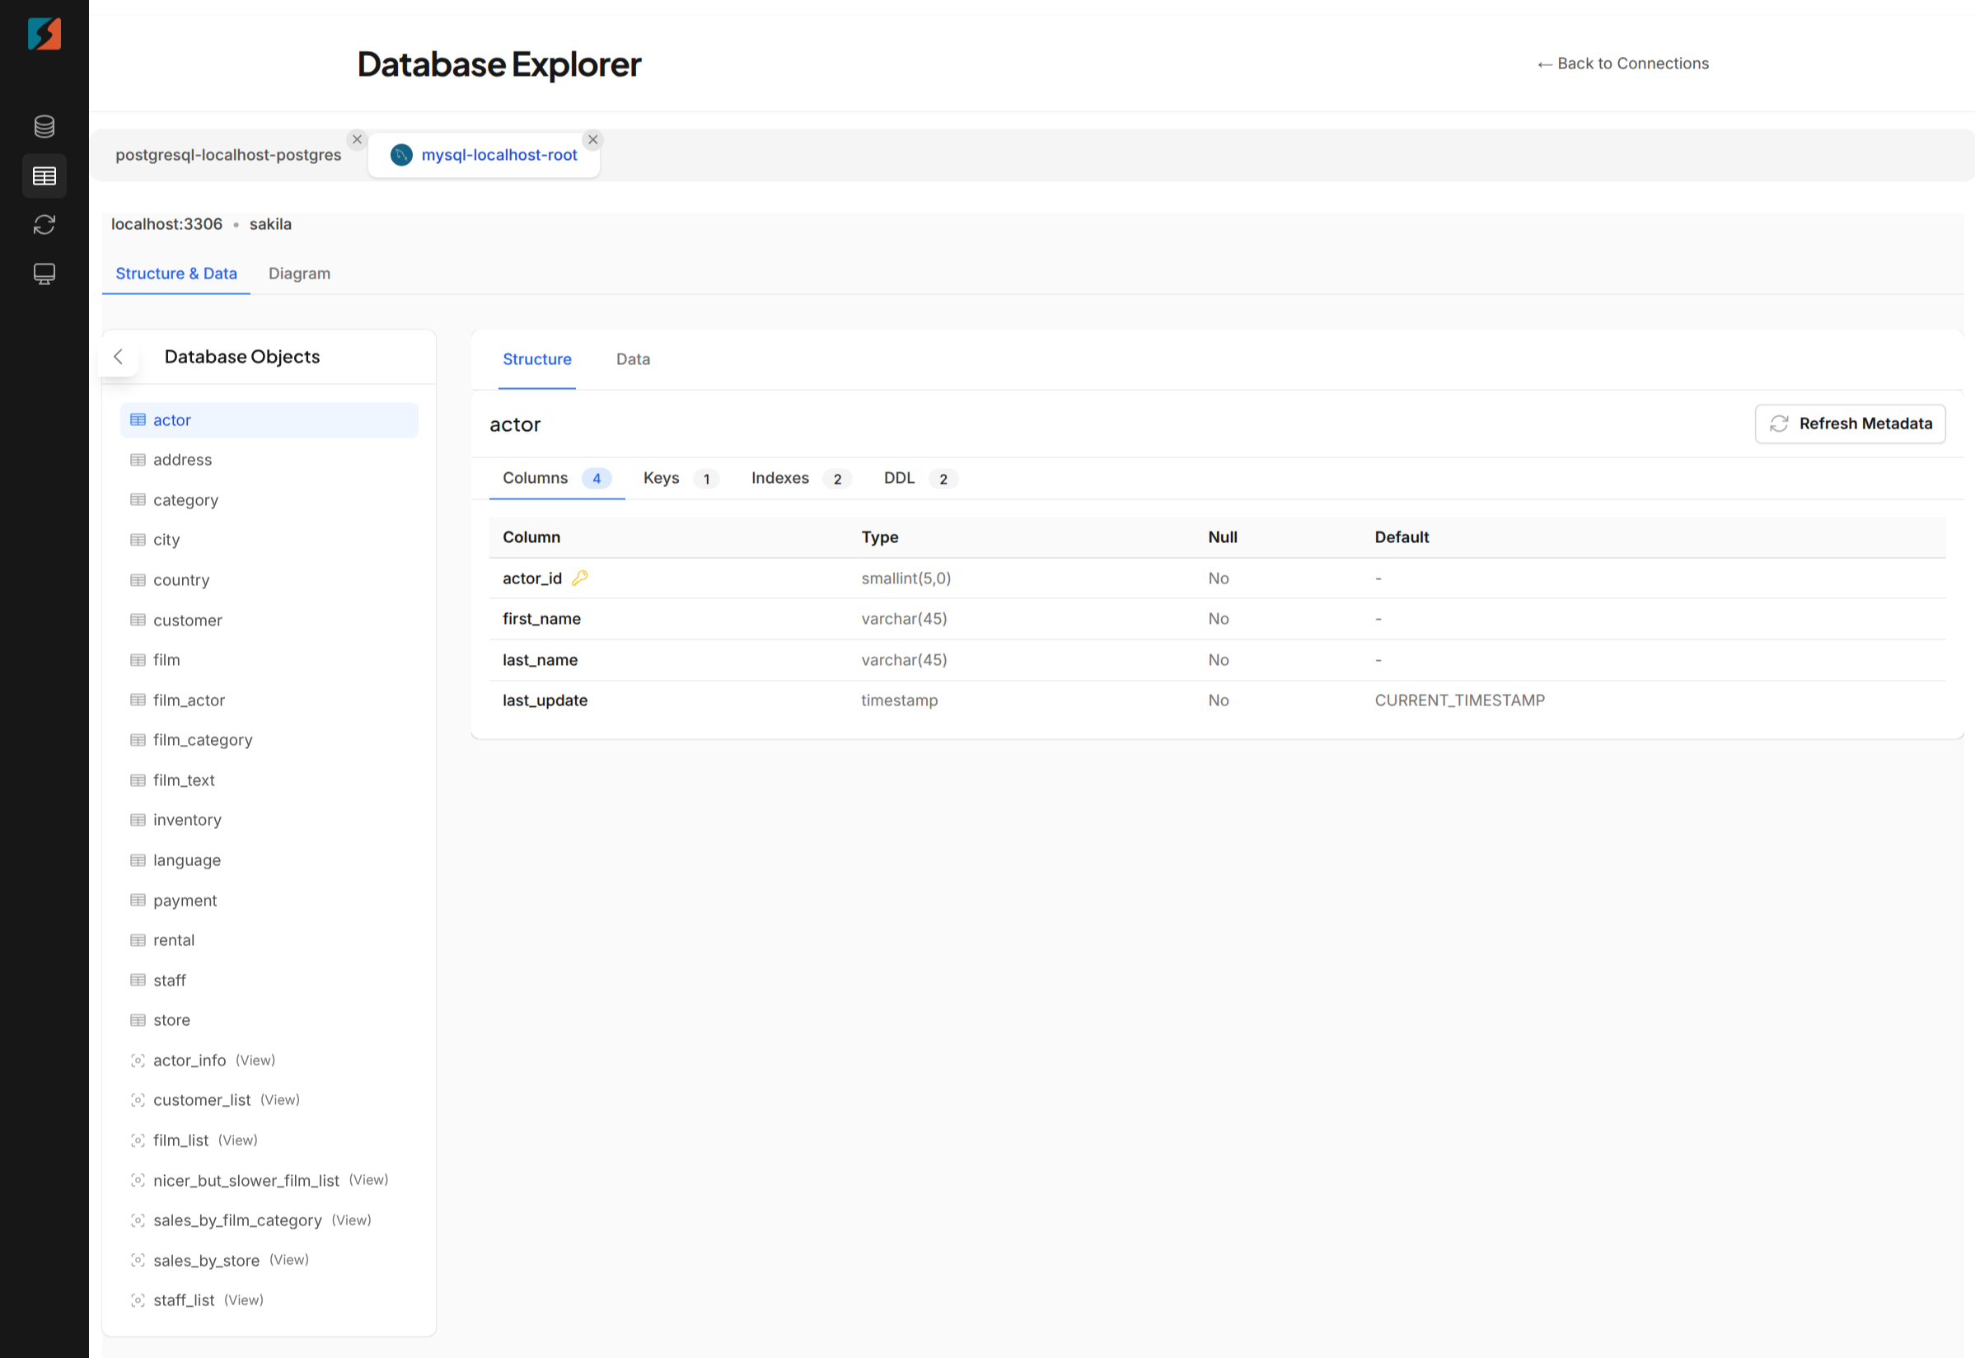The height and width of the screenshot is (1358, 1975).
Task: Click the key icon beside actor_id column
Action: point(581,578)
